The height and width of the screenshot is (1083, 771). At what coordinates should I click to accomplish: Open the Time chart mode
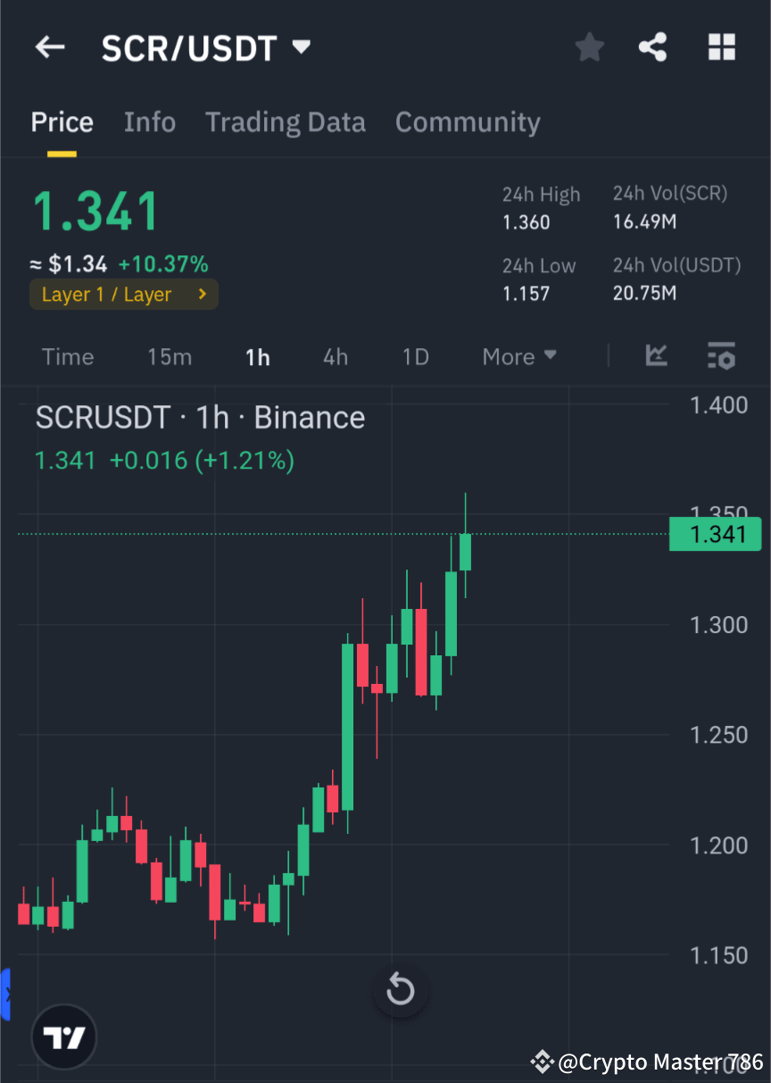(x=67, y=356)
